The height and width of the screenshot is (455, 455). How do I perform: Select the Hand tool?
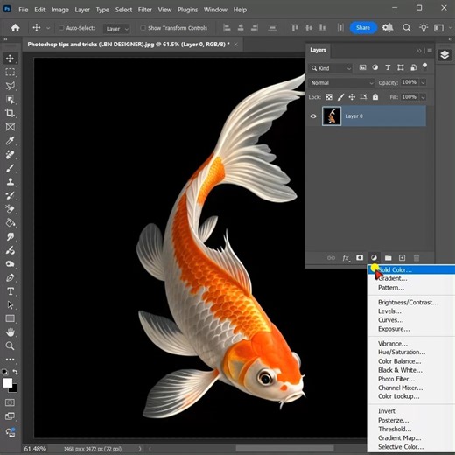10,332
